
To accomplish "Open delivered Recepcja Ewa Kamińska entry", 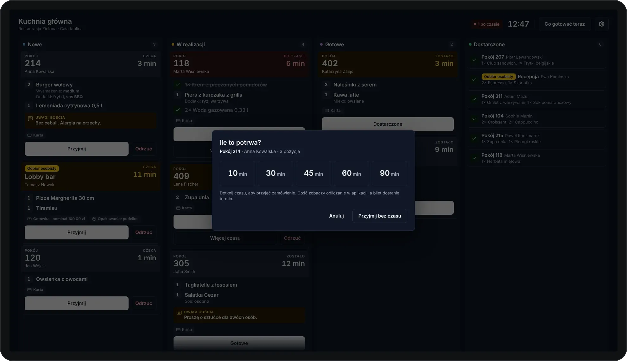I will tap(537, 79).
